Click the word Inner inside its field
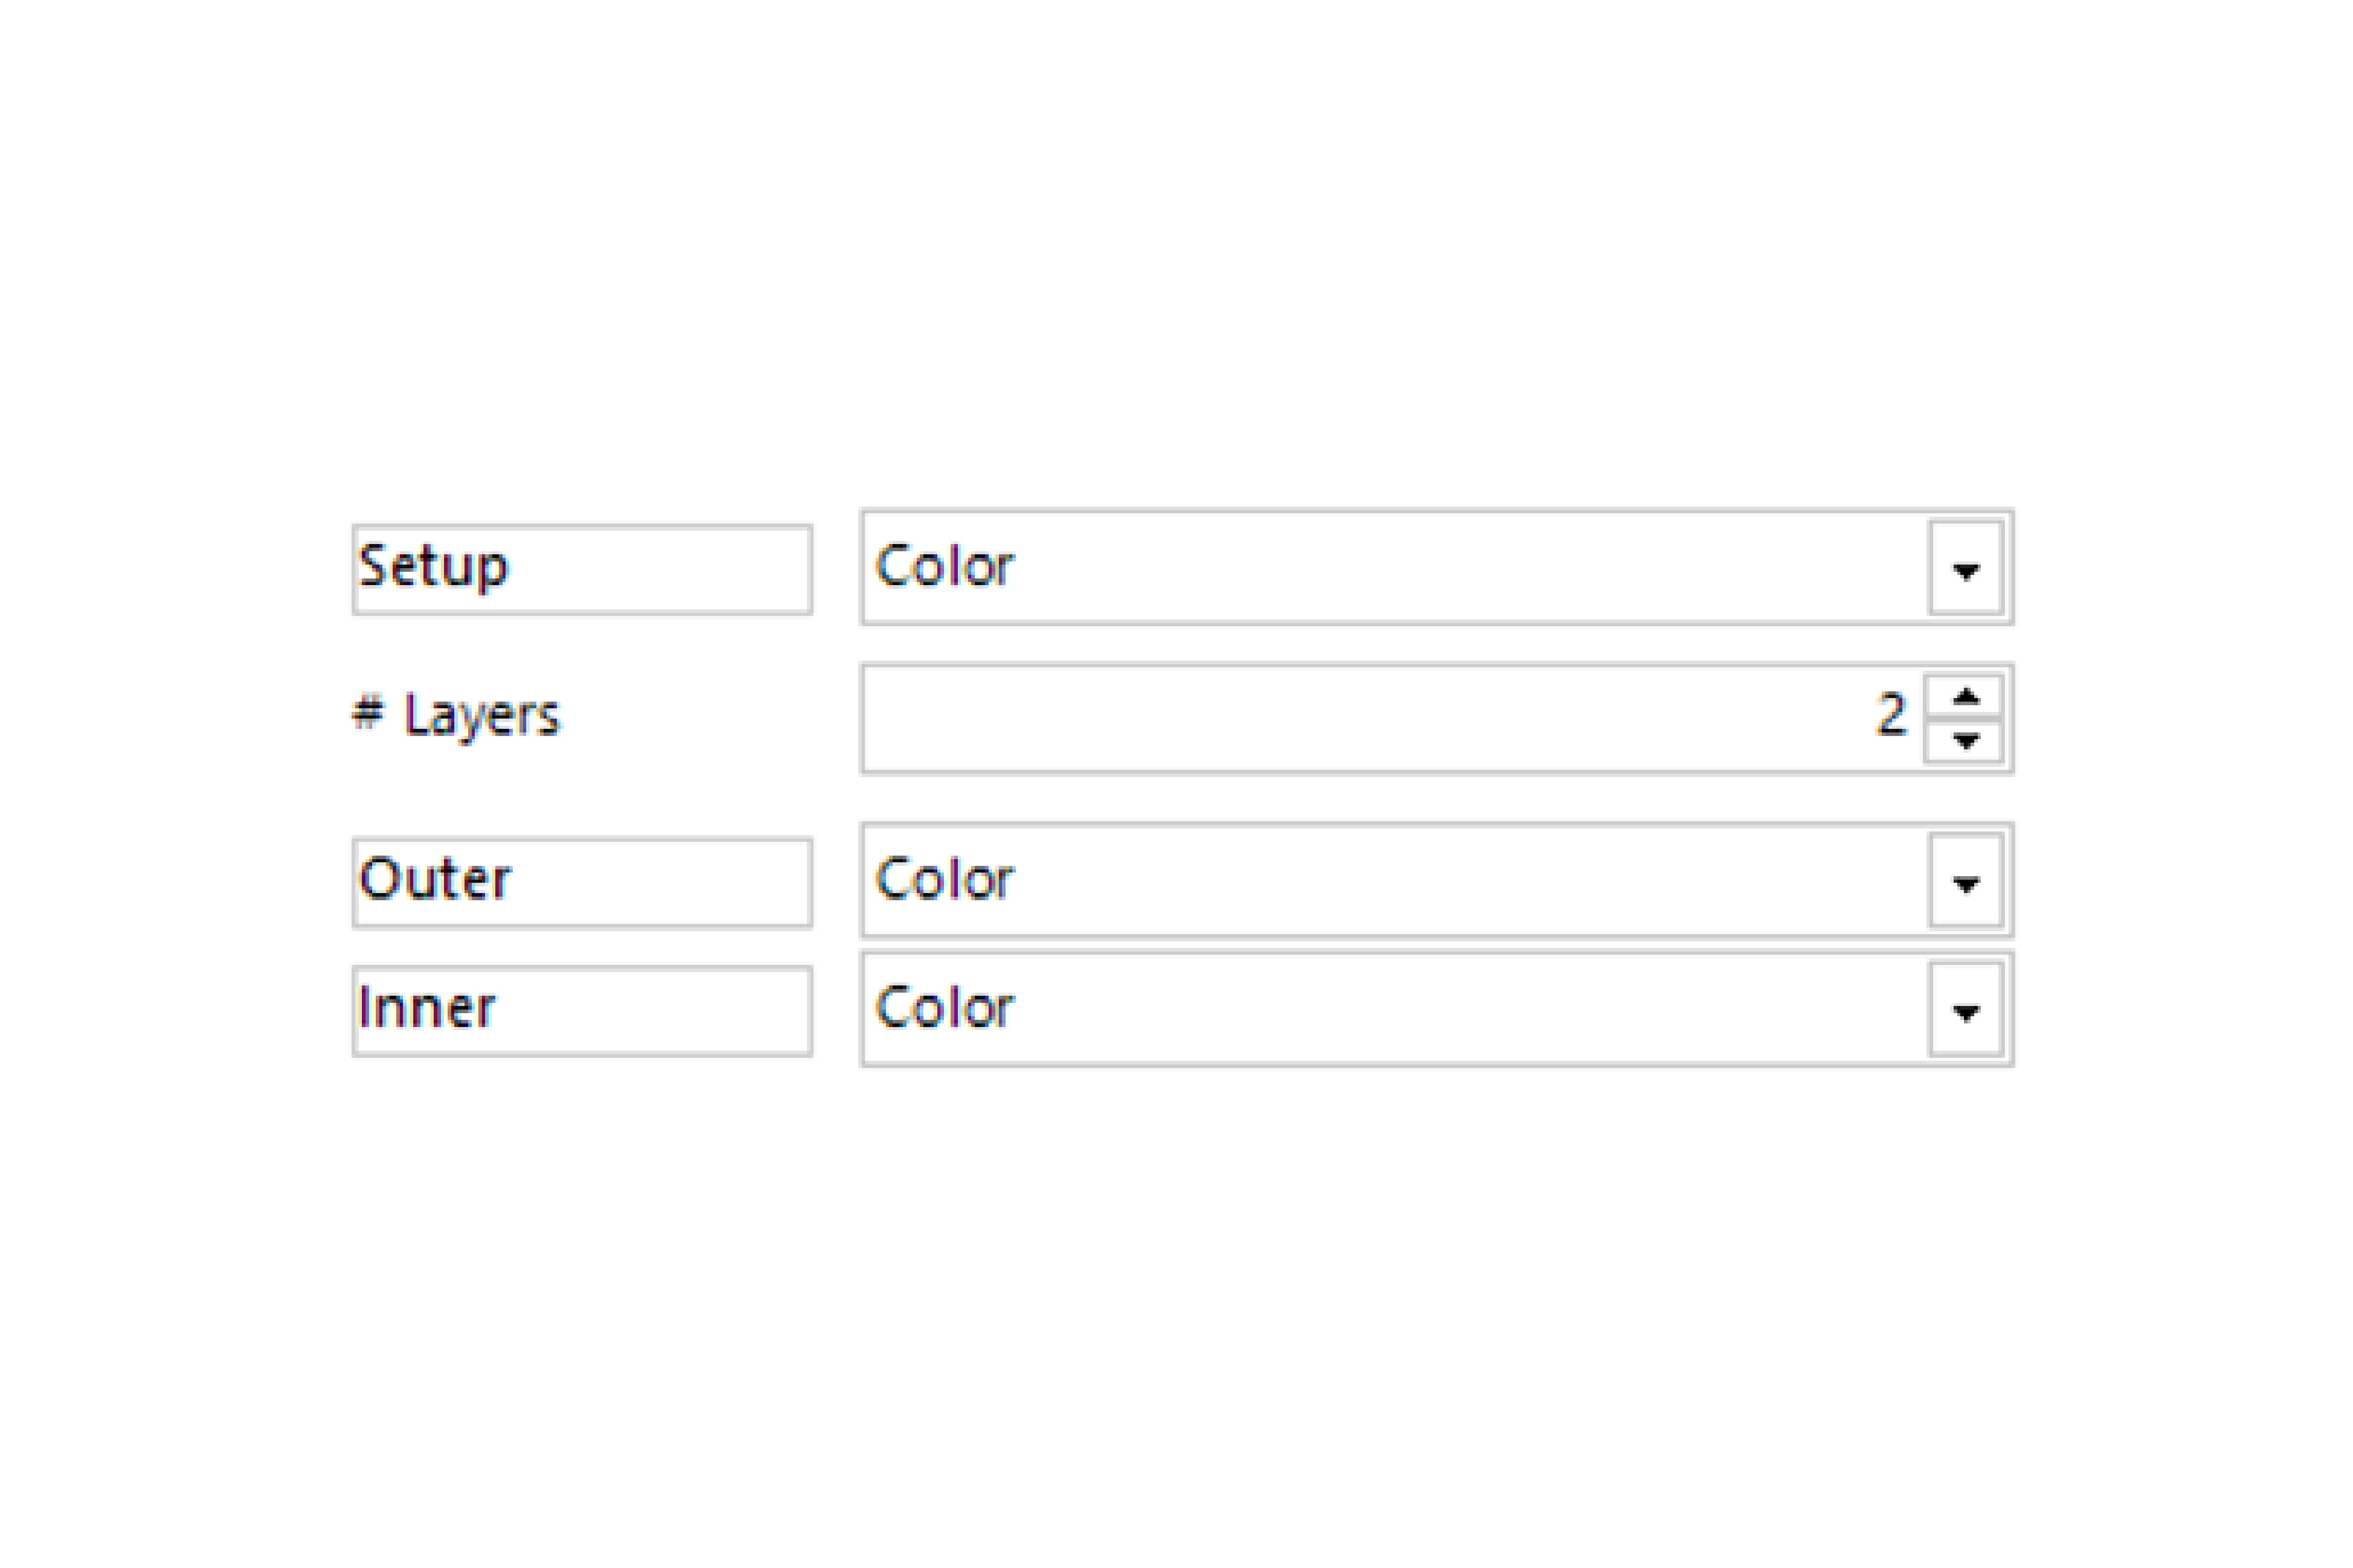The height and width of the screenshot is (1568, 2353). (x=426, y=1007)
